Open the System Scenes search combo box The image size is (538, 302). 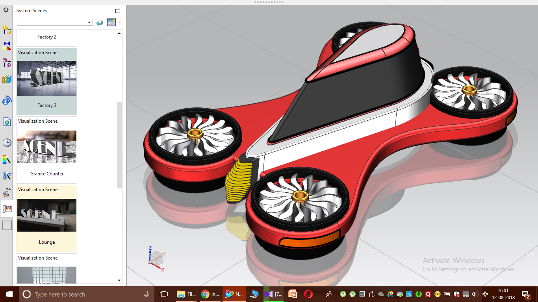pos(55,22)
